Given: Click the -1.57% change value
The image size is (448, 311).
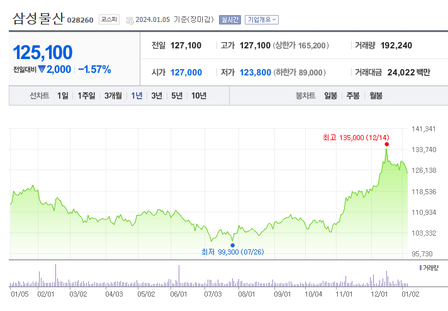Looking at the screenshot, I should (x=94, y=69).
